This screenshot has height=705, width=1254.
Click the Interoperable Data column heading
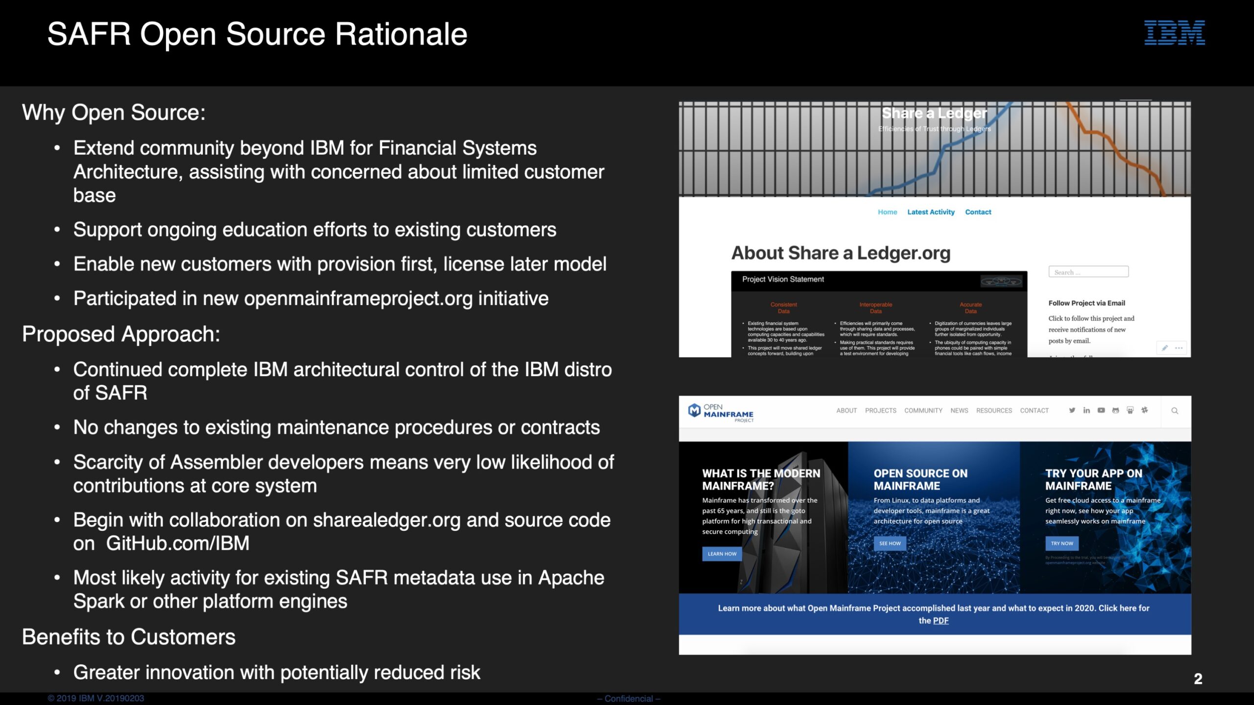(x=875, y=308)
